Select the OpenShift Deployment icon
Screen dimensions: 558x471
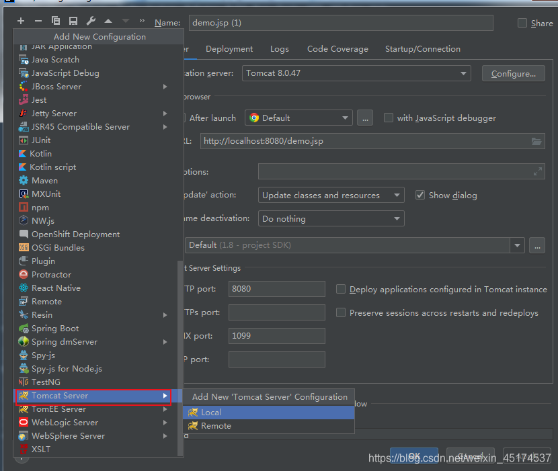[x=24, y=234]
